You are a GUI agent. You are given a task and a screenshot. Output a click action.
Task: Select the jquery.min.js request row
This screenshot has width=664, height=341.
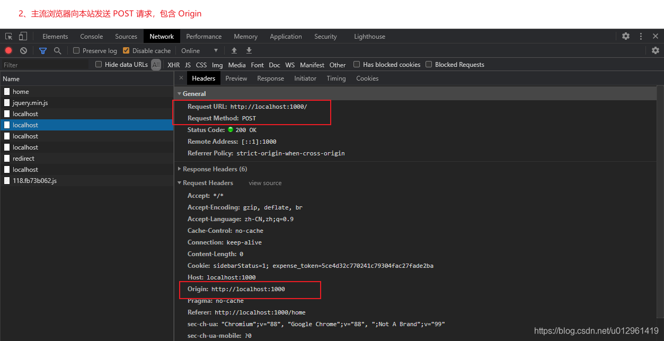[x=86, y=102]
